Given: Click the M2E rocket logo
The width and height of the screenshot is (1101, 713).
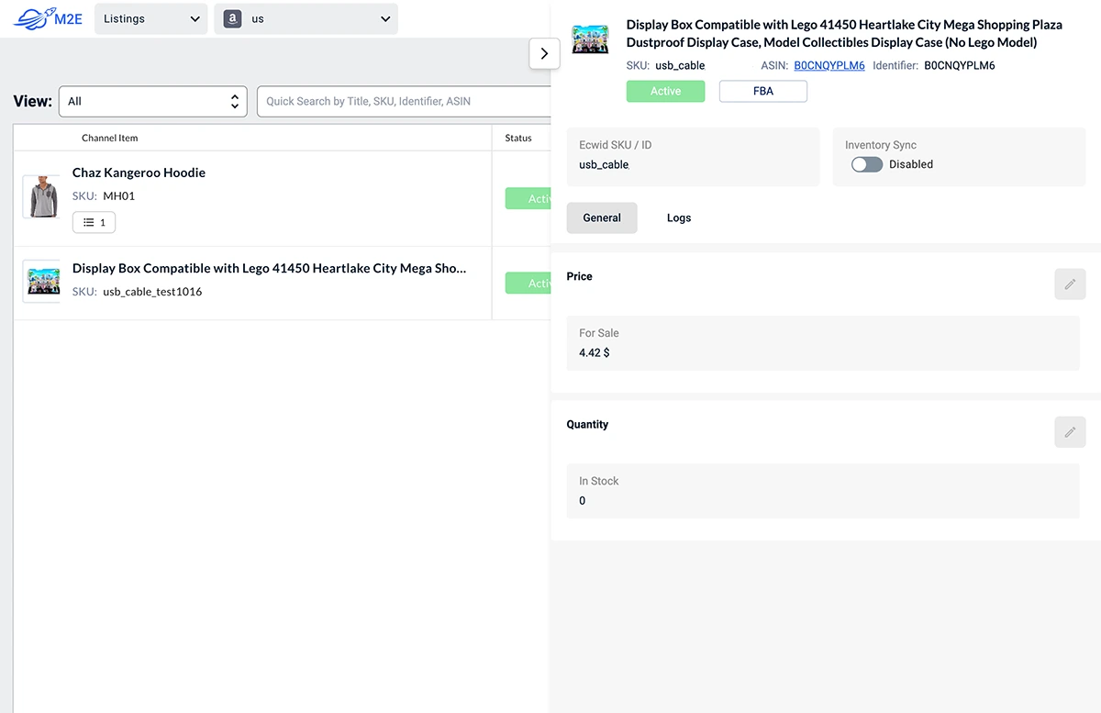Looking at the screenshot, I should (48, 18).
